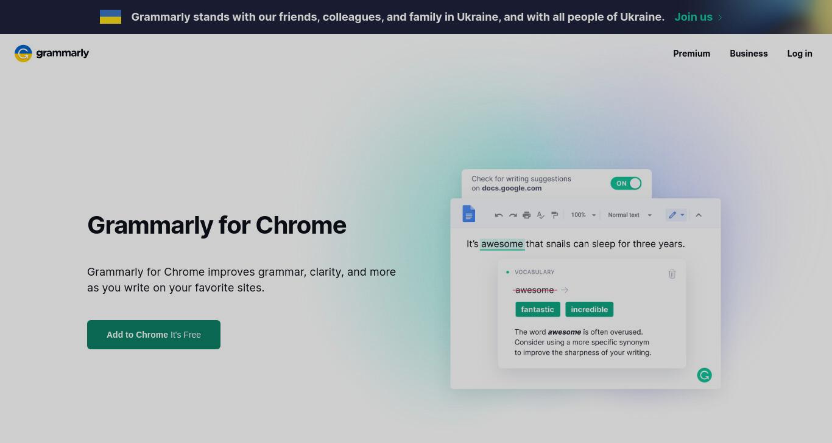The width and height of the screenshot is (832, 443).
Task: Choose the fantastic suggestion
Action: [x=537, y=310]
